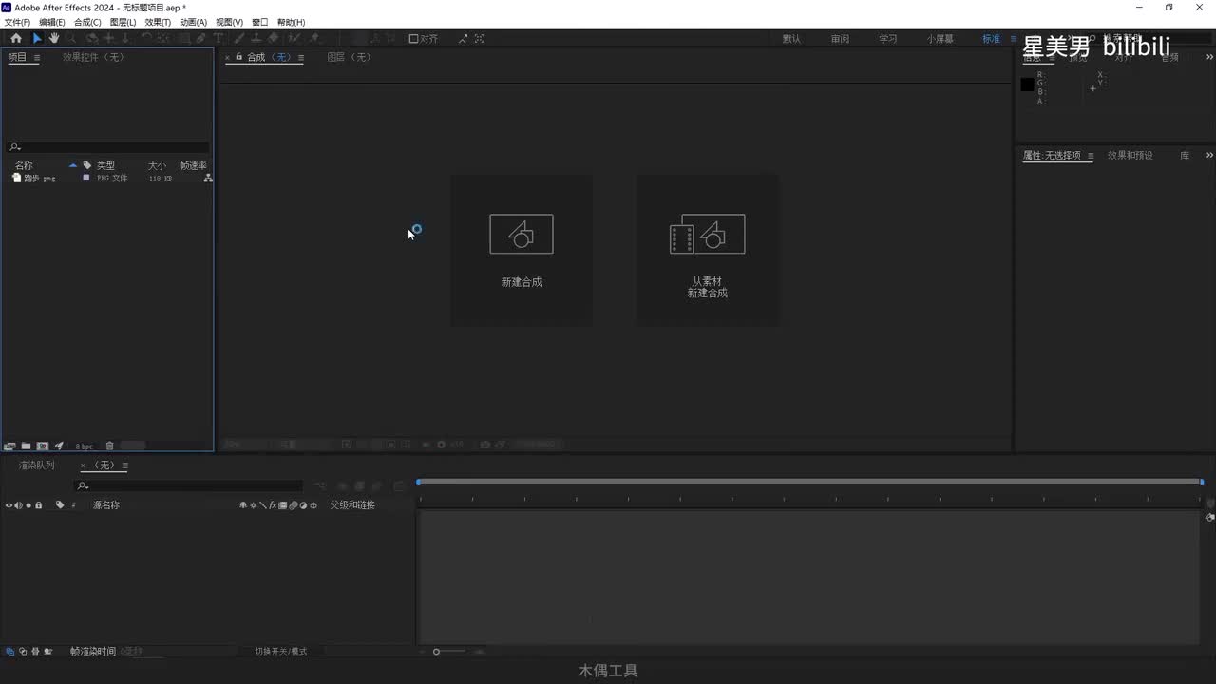This screenshot has height=684, width=1216.
Task: Click the Home icon in the toolbar
Action: (x=16, y=39)
